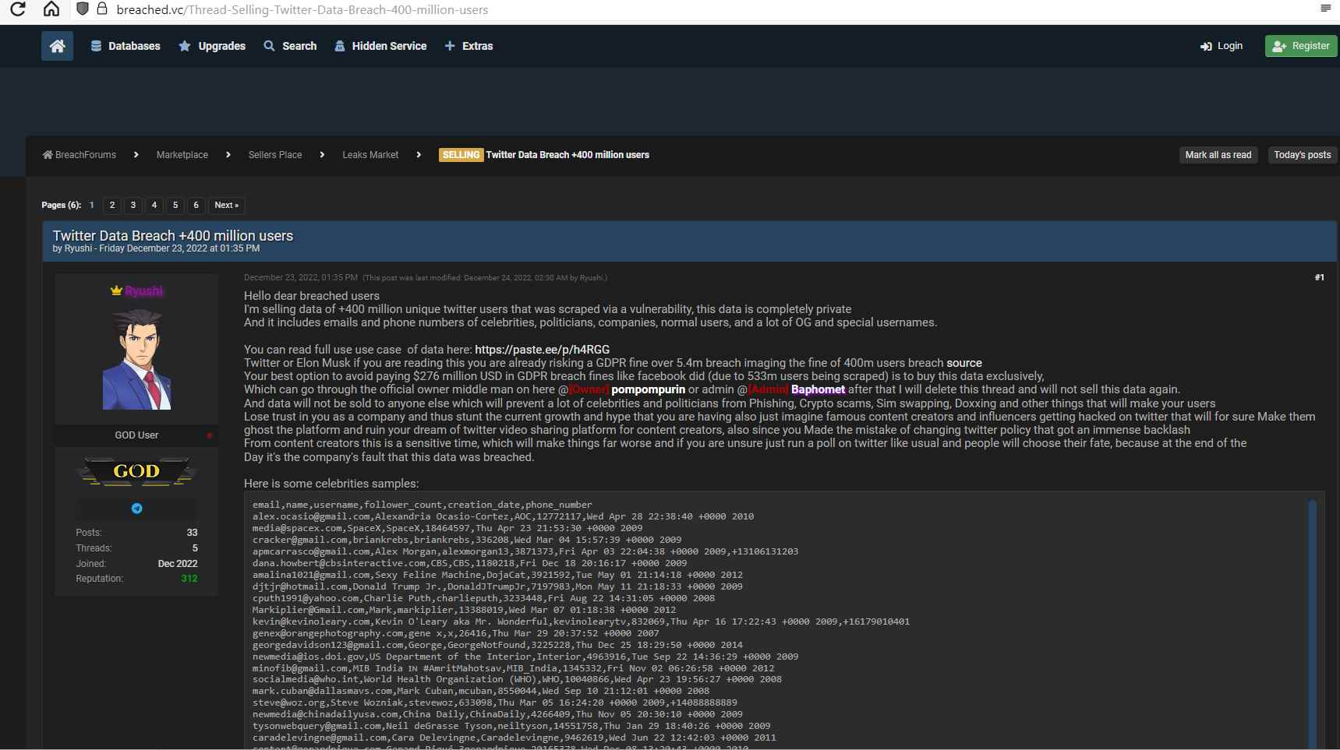The height and width of the screenshot is (750, 1340).
Task: Go to Marketplace breadcrumb
Action: 182,155
